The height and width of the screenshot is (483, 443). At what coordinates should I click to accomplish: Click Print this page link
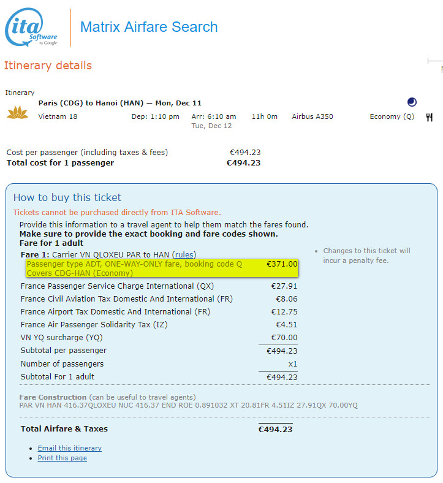(x=62, y=458)
